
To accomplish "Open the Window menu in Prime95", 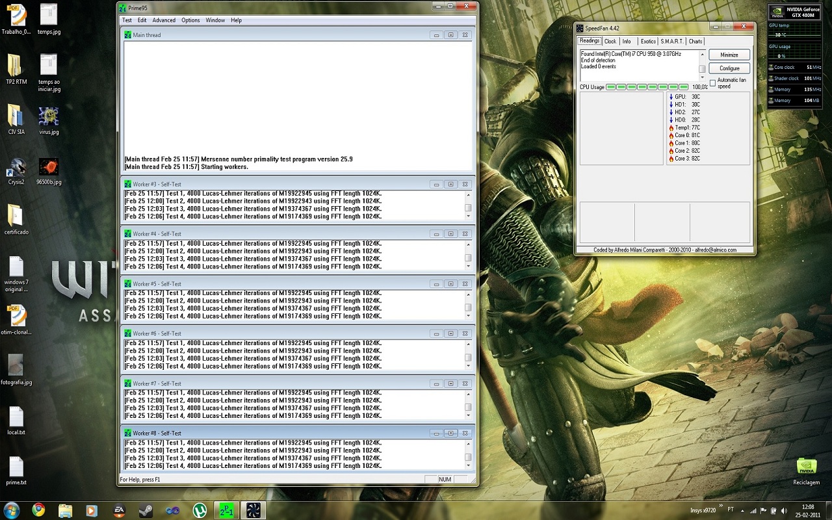I will tap(215, 20).
